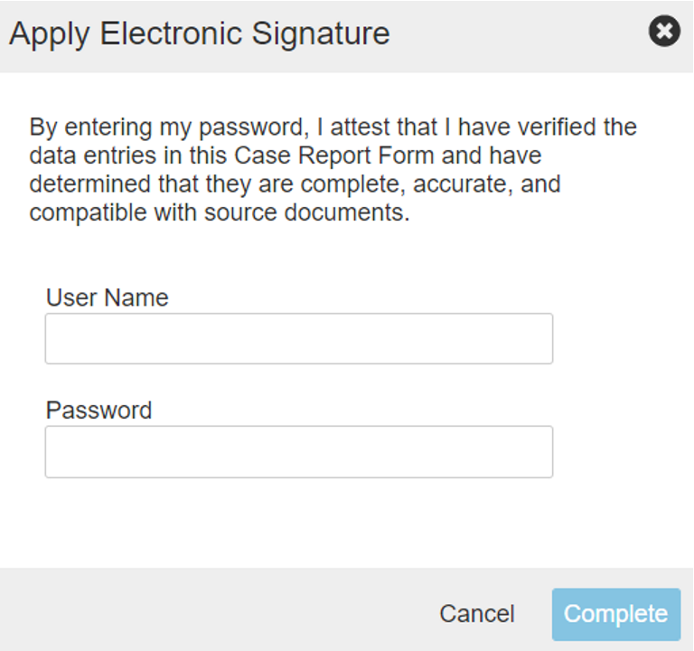
Task: Choose Cancel in the dialog footer
Action: coord(476,614)
